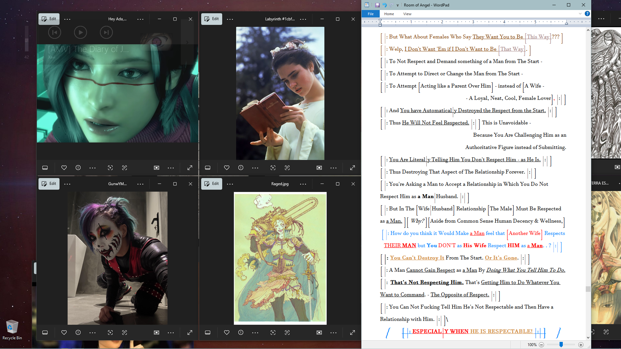Click Edit button on GunwYM photo window
621x349 pixels.
tap(49, 184)
